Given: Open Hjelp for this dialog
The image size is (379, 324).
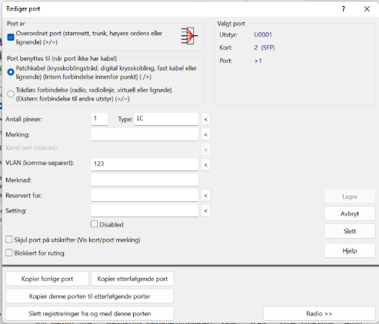Looking at the screenshot, I should [350, 250].
